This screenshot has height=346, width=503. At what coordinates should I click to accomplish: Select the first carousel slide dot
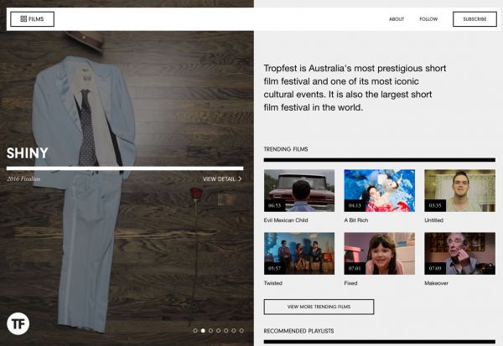tap(195, 331)
